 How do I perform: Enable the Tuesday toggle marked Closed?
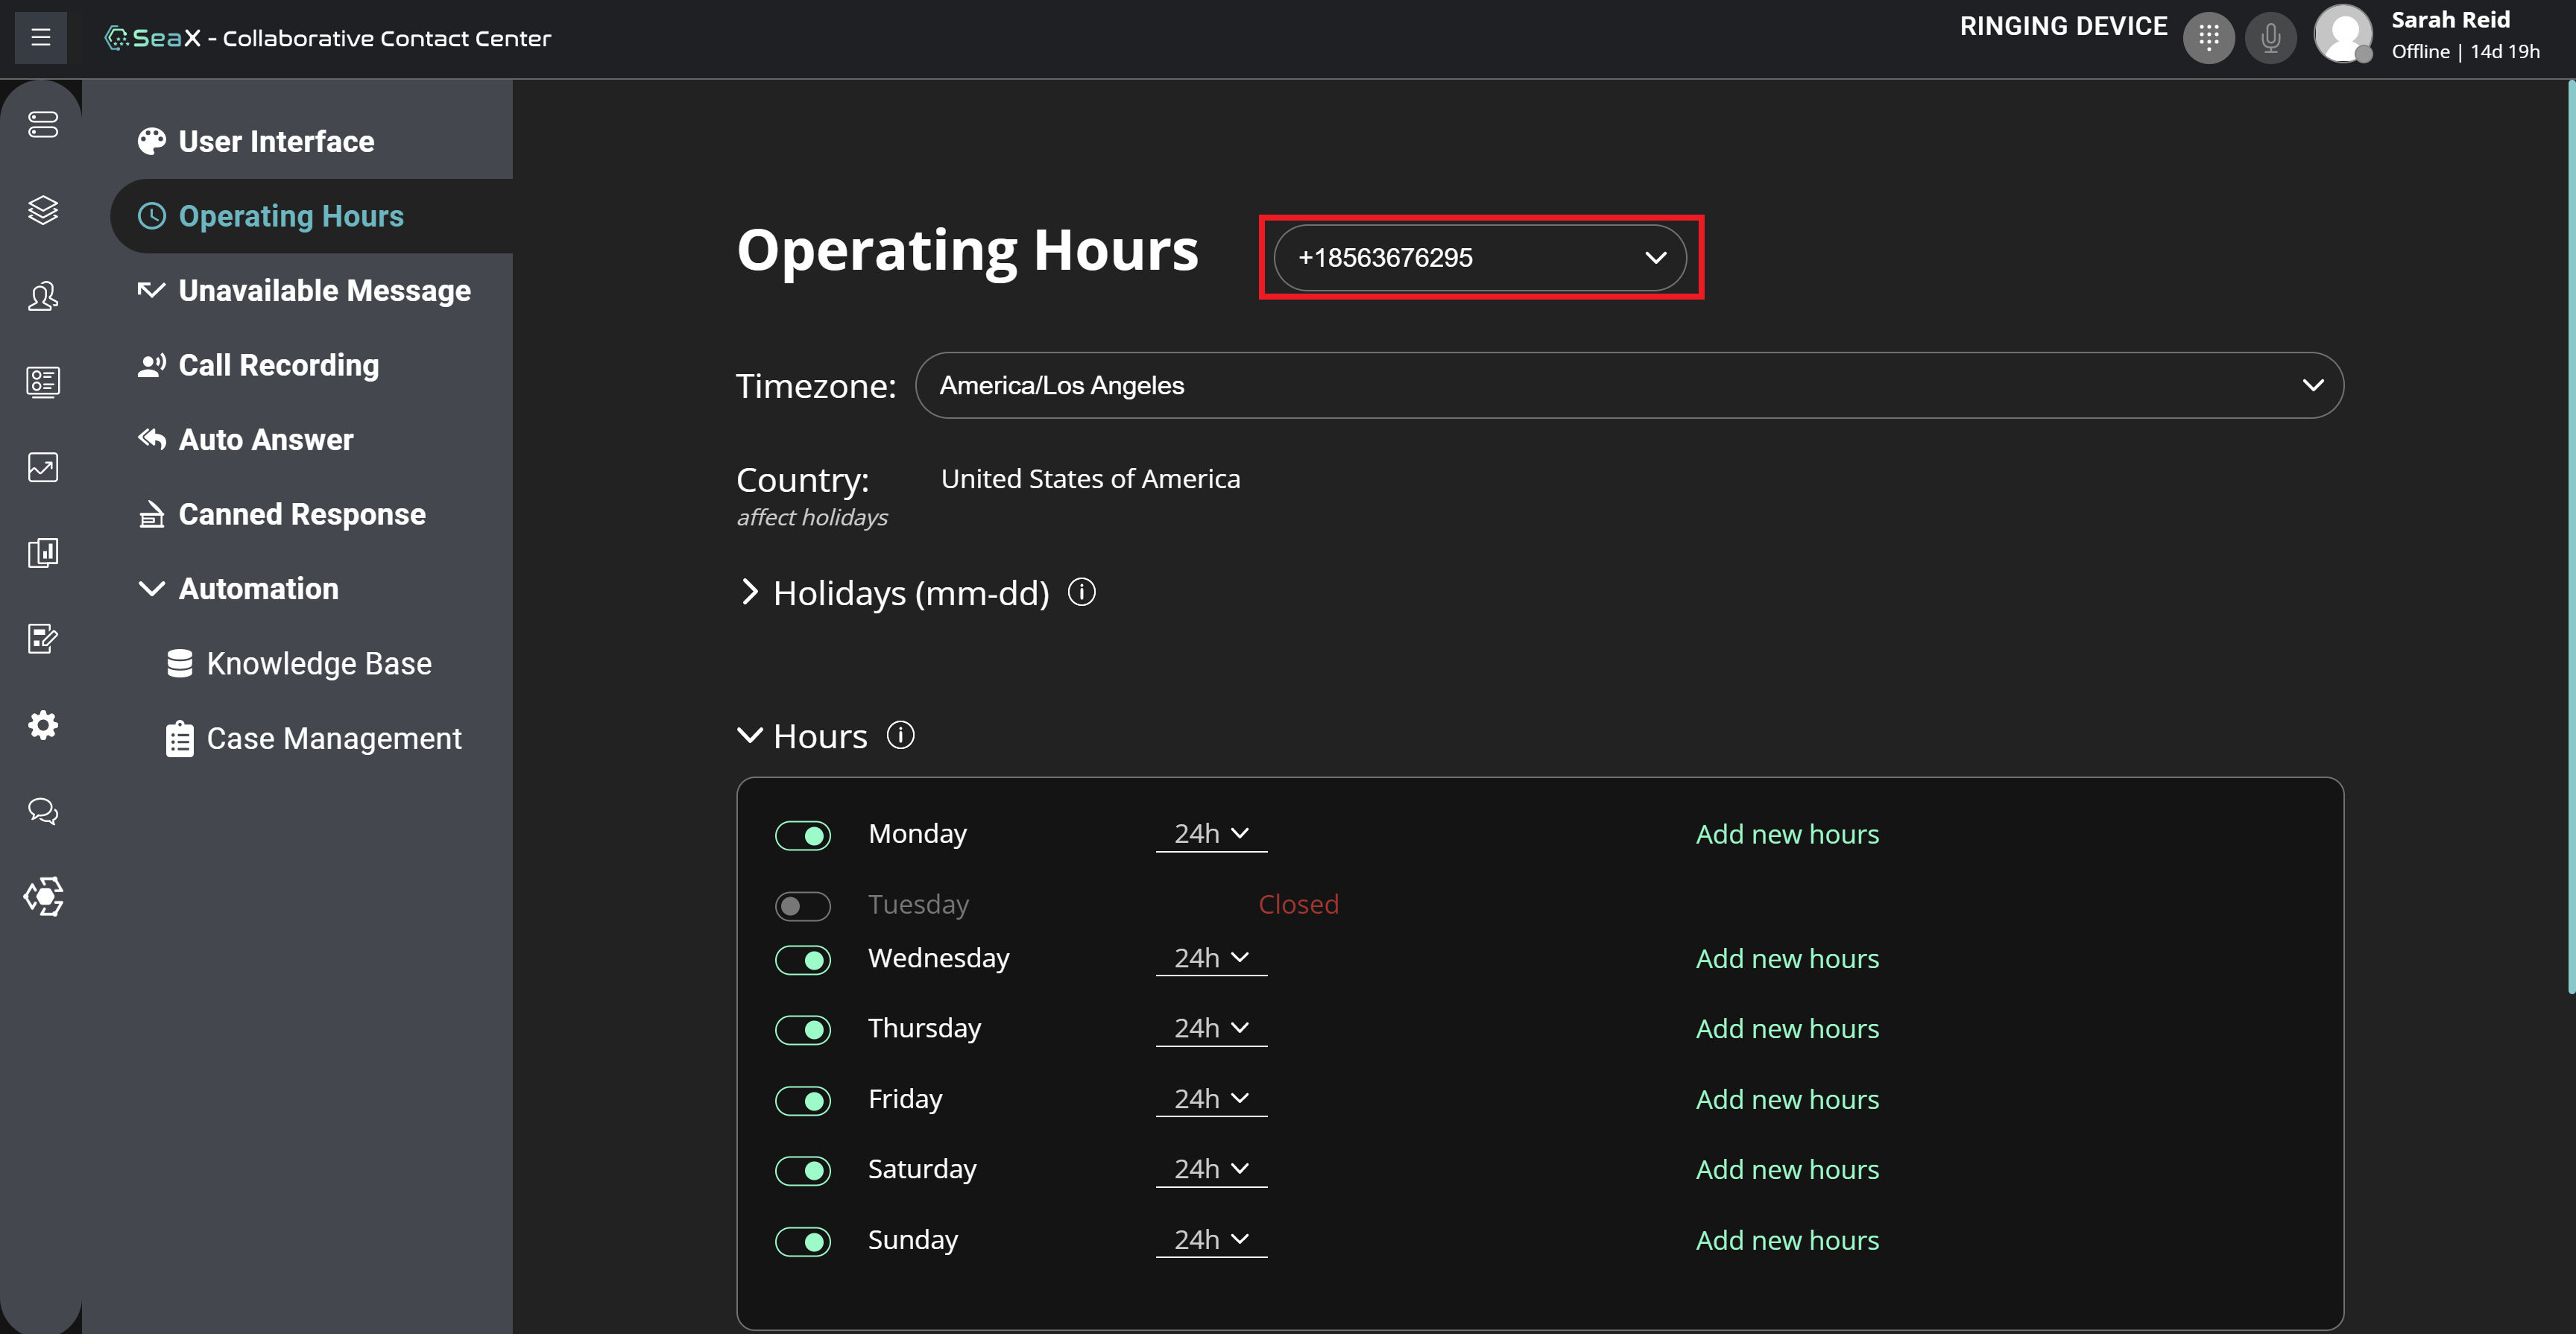click(x=803, y=906)
